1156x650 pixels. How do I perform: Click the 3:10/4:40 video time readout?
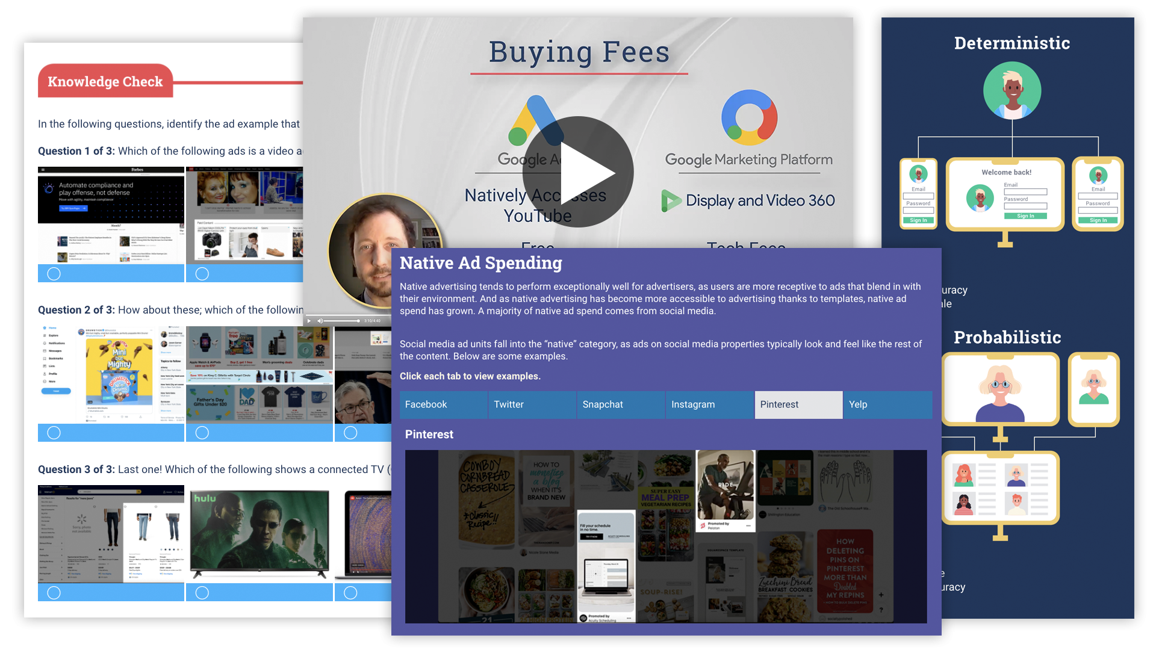[372, 321]
